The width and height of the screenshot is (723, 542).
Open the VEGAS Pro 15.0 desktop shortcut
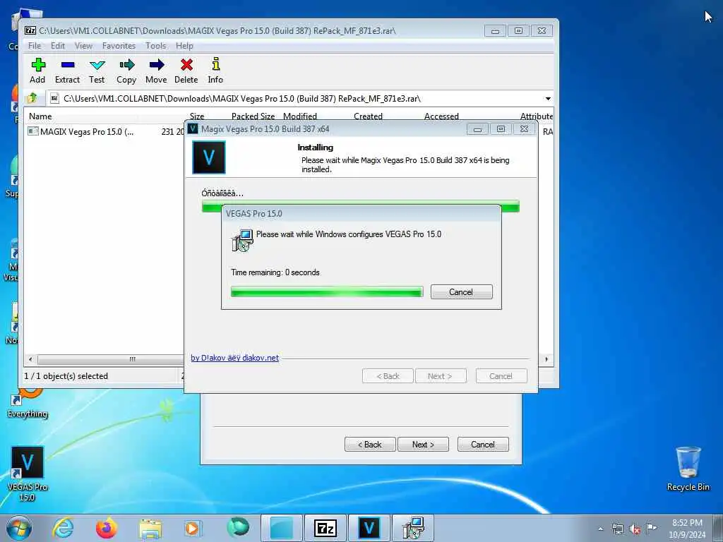[28, 474]
